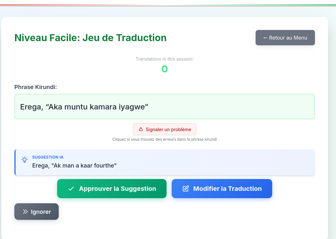Click the left arrow in Retour au Menu
Image resolution: width=336 pixels, height=239 pixels.
(265, 37)
